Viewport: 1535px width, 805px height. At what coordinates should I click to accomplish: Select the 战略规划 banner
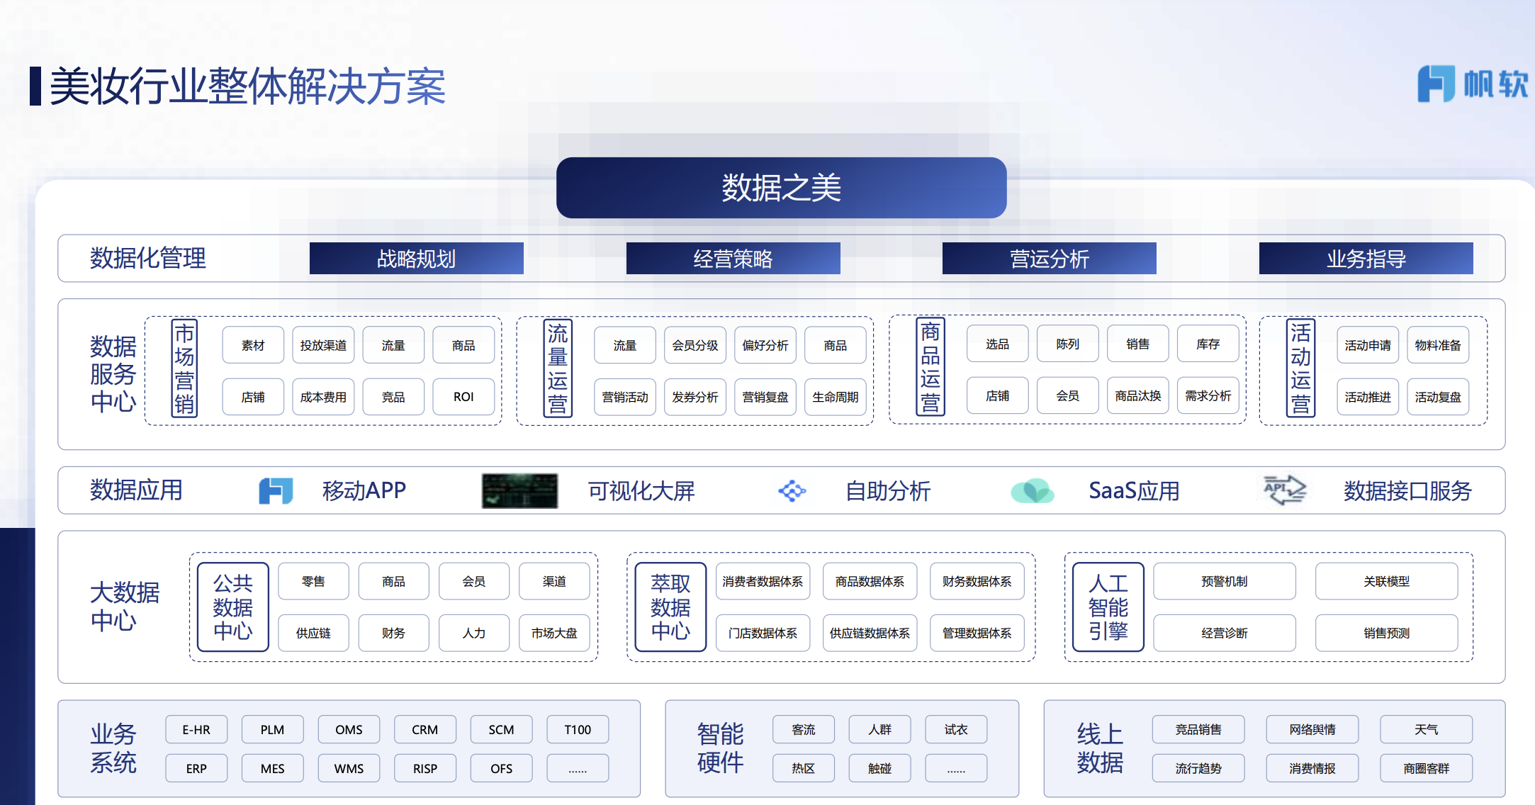pos(417,259)
